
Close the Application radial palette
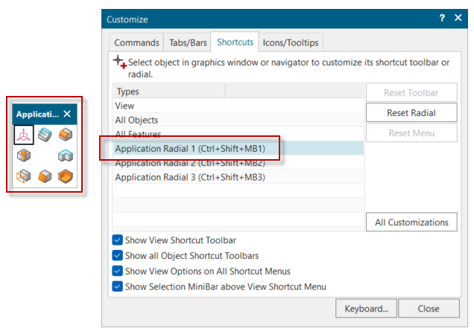point(67,114)
